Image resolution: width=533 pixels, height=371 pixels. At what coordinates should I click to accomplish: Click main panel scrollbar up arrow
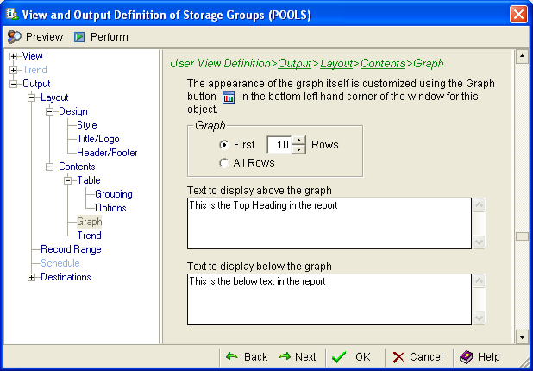[x=522, y=56]
